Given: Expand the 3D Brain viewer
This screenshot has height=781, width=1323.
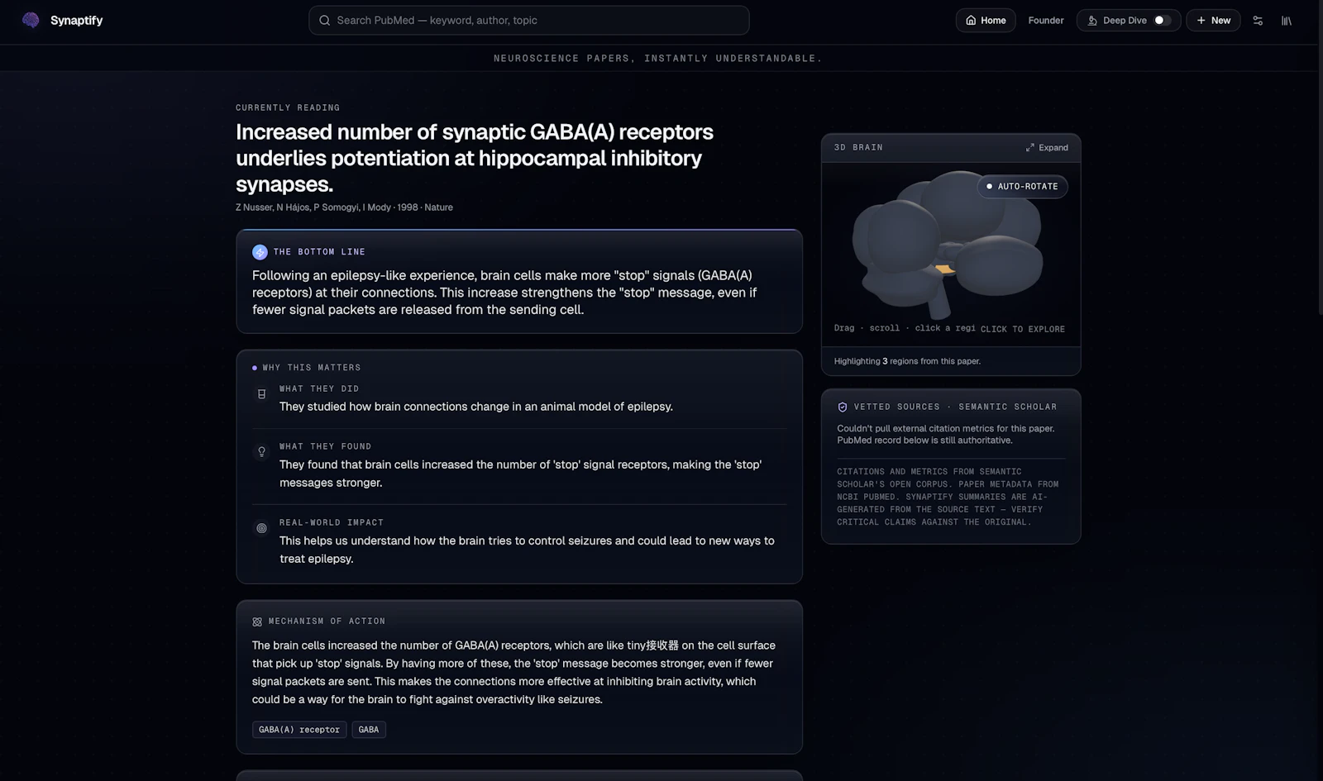Looking at the screenshot, I should [x=1047, y=147].
